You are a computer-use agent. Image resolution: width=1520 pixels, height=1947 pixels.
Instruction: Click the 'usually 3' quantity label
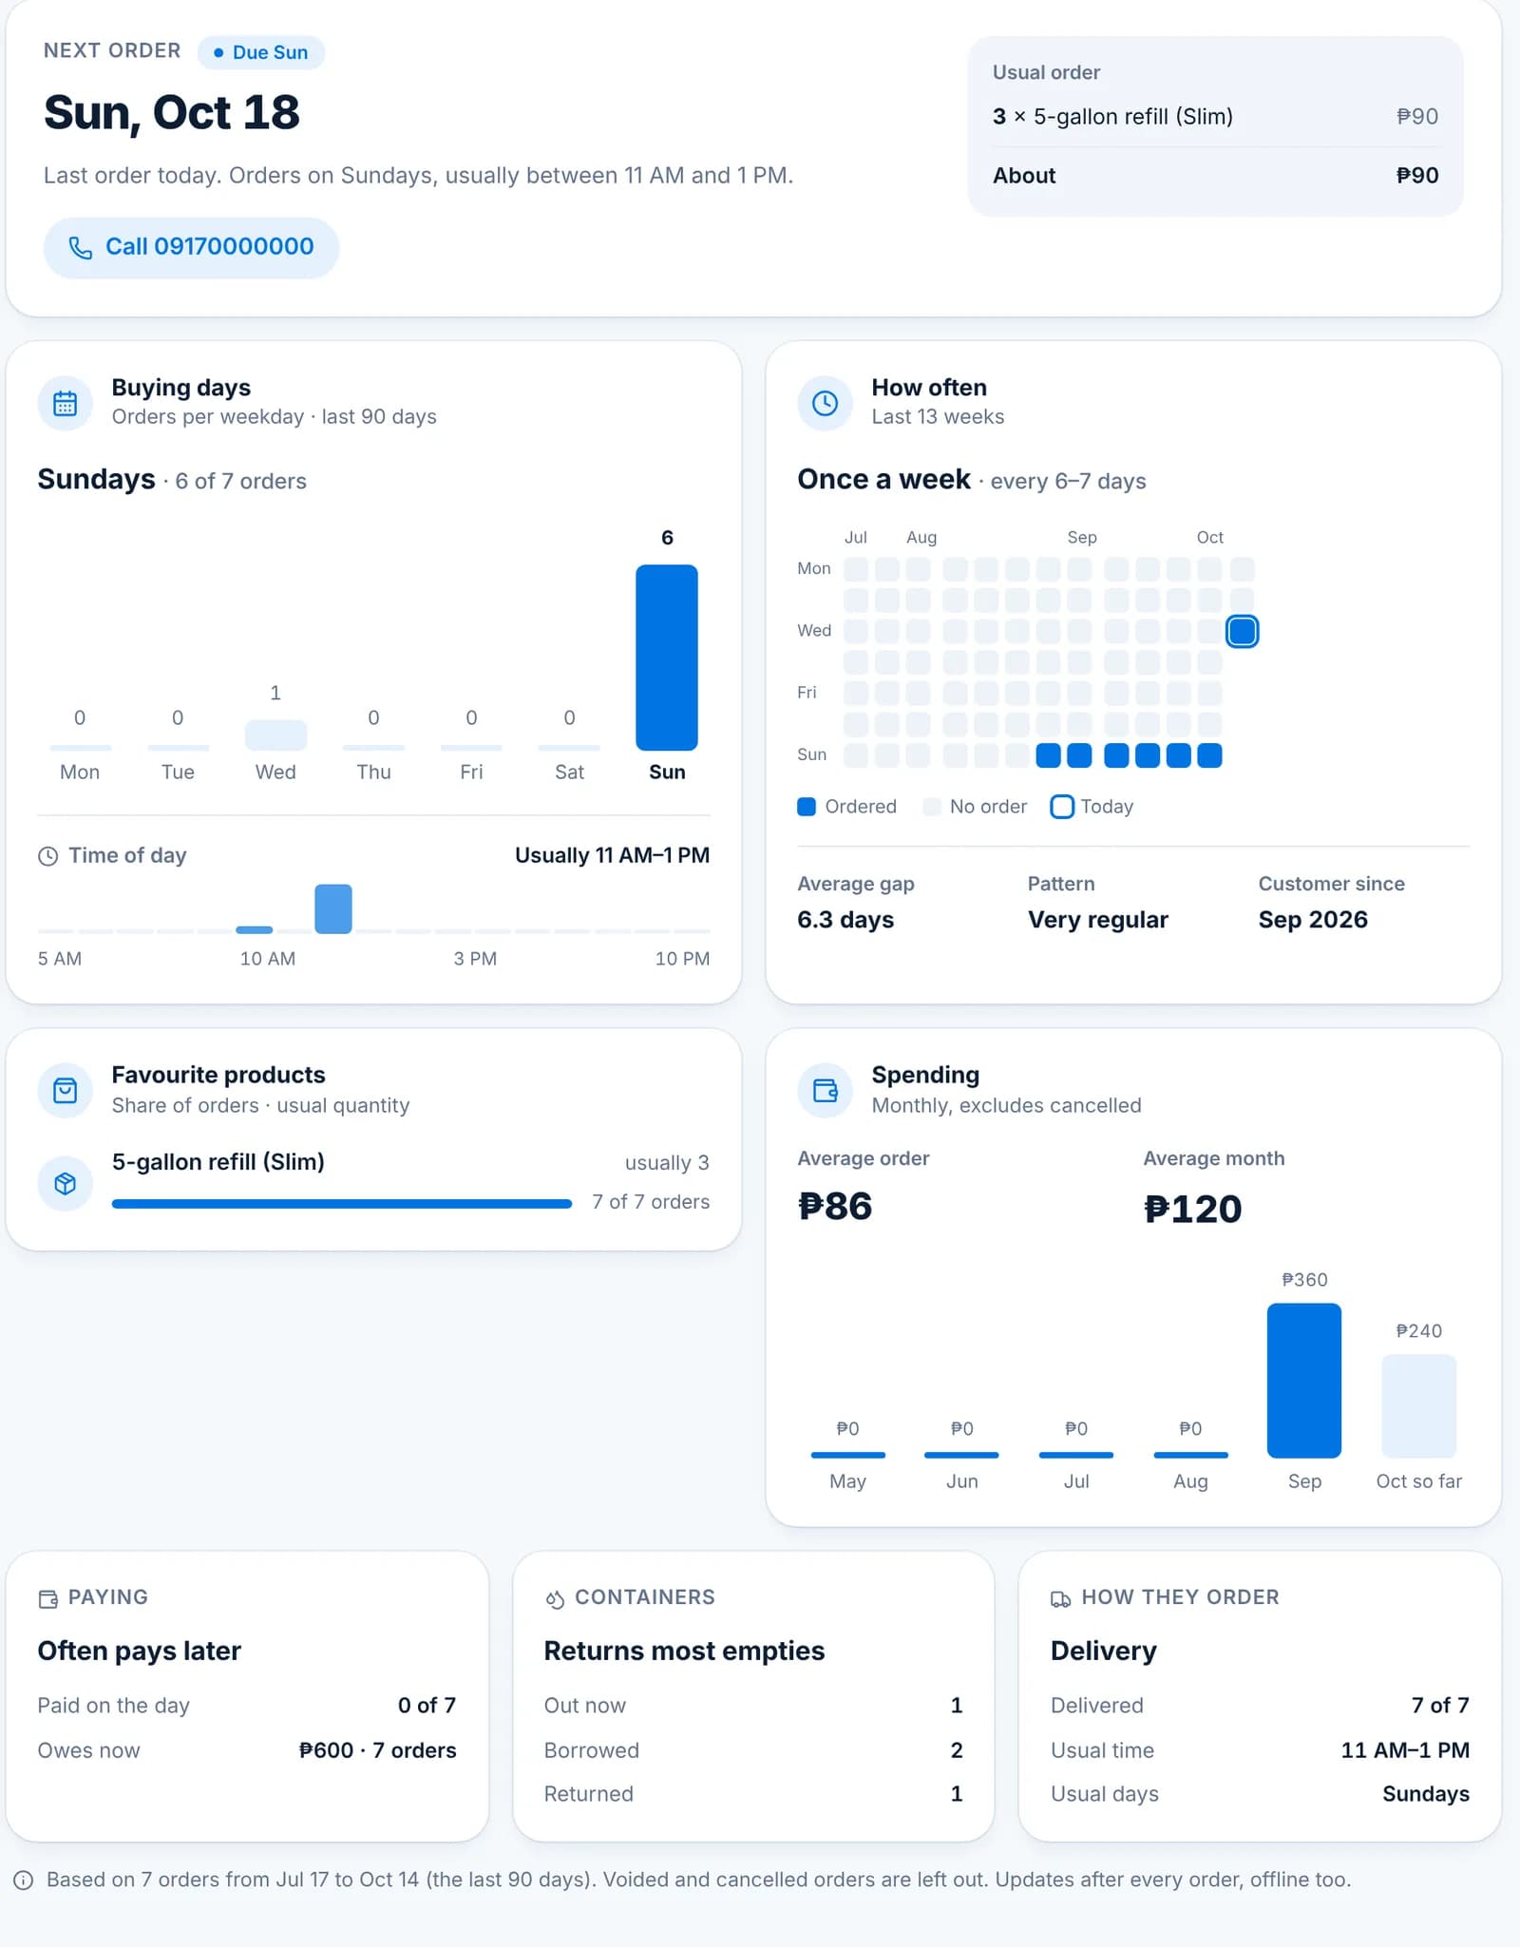click(x=667, y=1163)
